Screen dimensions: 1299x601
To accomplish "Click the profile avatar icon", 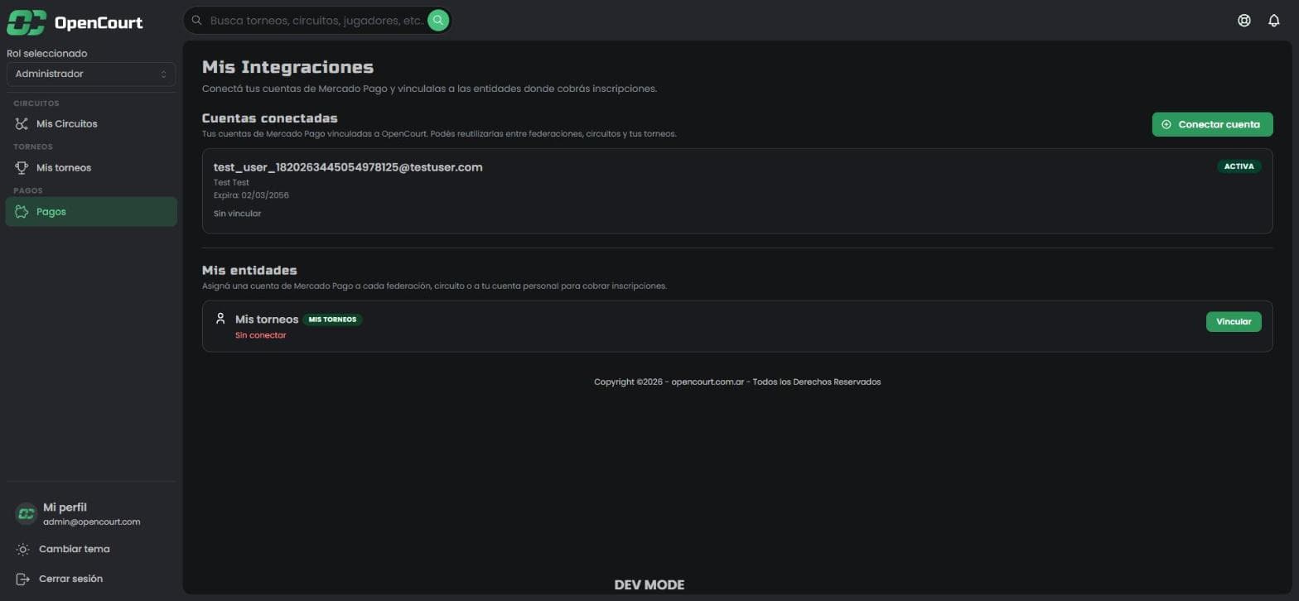I will coord(27,514).
